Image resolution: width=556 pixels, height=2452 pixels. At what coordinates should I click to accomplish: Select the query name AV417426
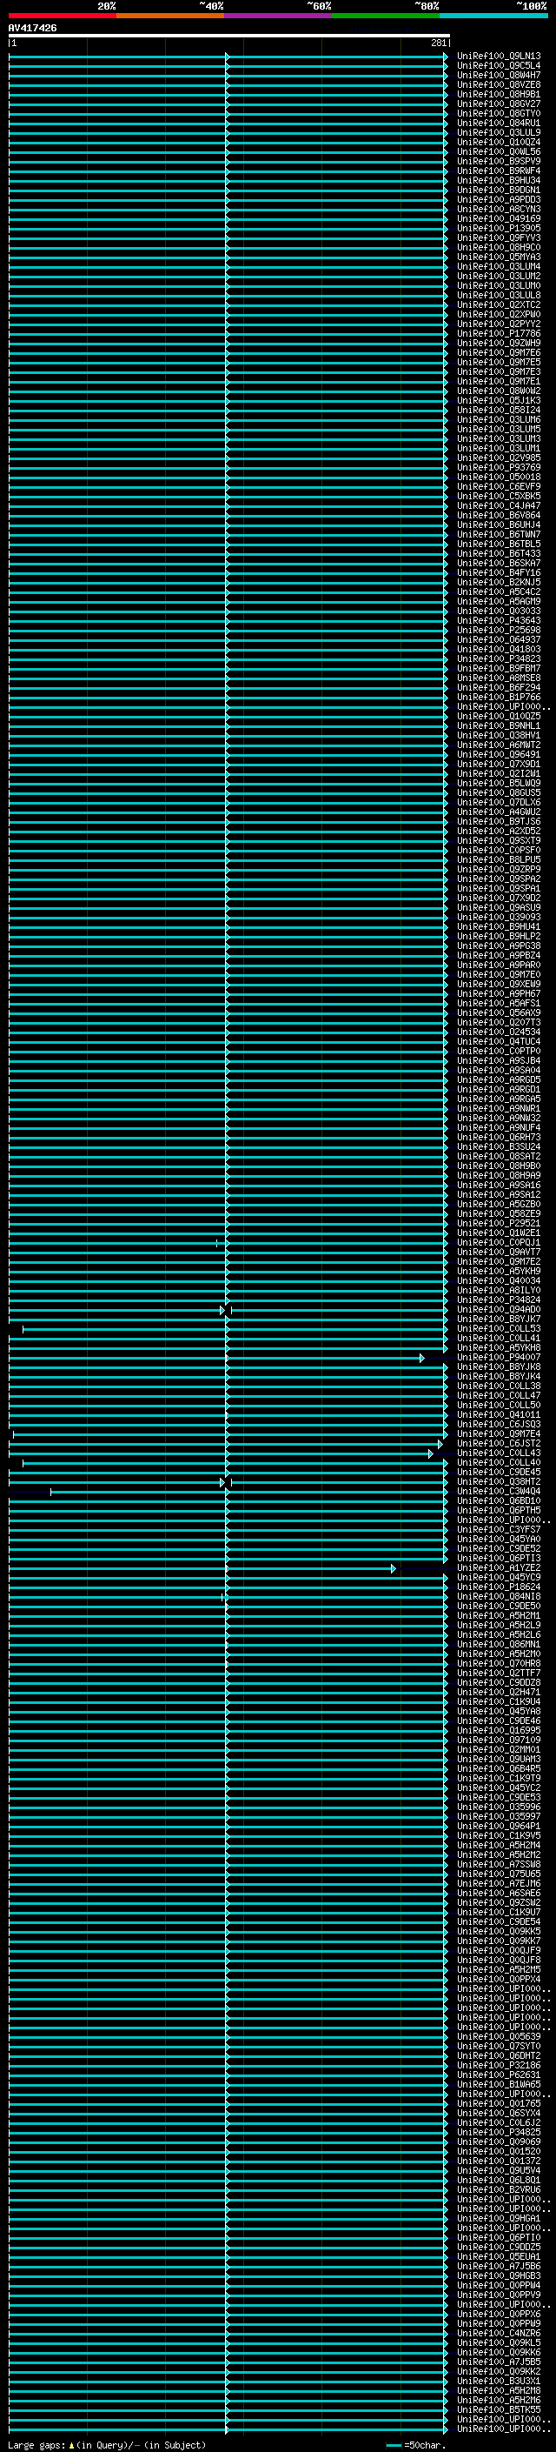click(32, 29)
